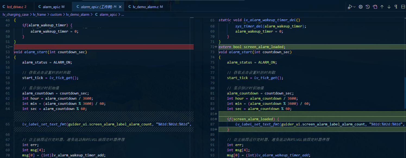Click line number 72 in the right pane
This screenshot has height=158, width=406.
coord(212,47)
